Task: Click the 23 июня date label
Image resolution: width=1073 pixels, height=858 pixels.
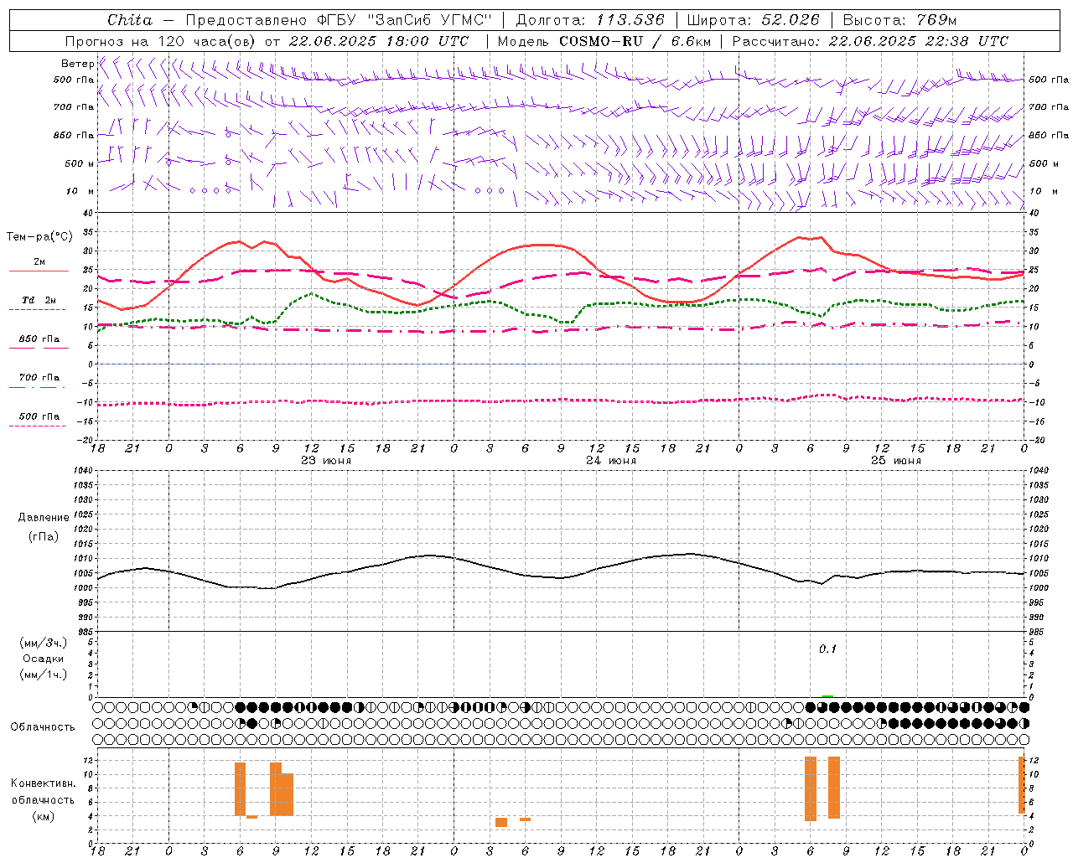Action: tap(325, 461)
